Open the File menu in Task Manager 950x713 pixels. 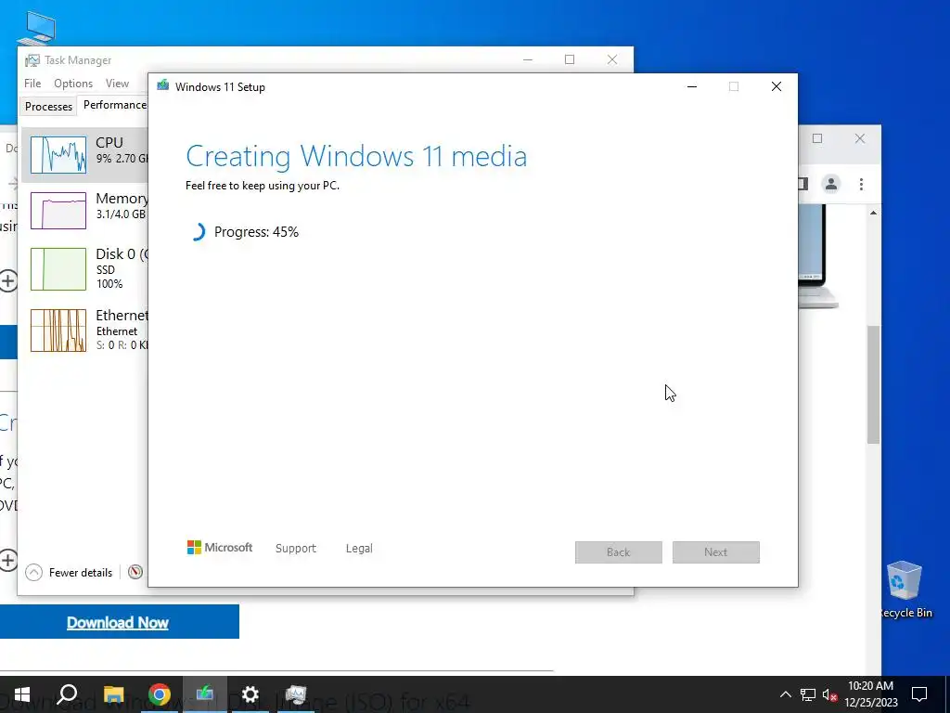click(x=32, y=83)
